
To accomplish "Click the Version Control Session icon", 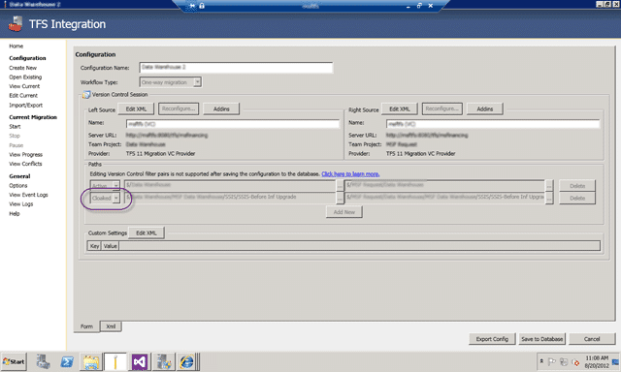I will tap(86, 95).
